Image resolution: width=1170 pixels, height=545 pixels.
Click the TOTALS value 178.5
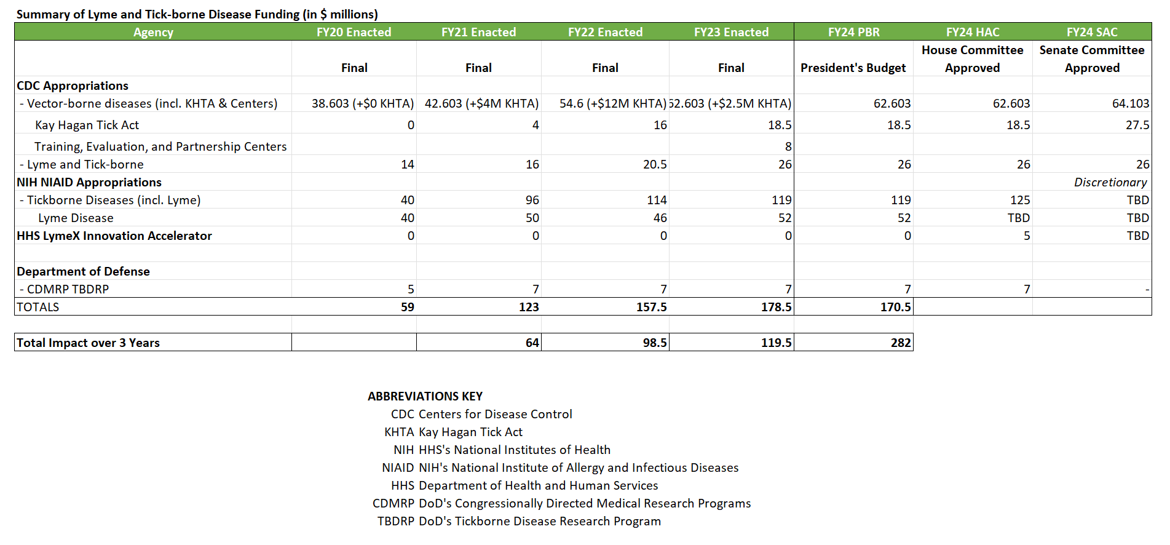pos(776,307)
